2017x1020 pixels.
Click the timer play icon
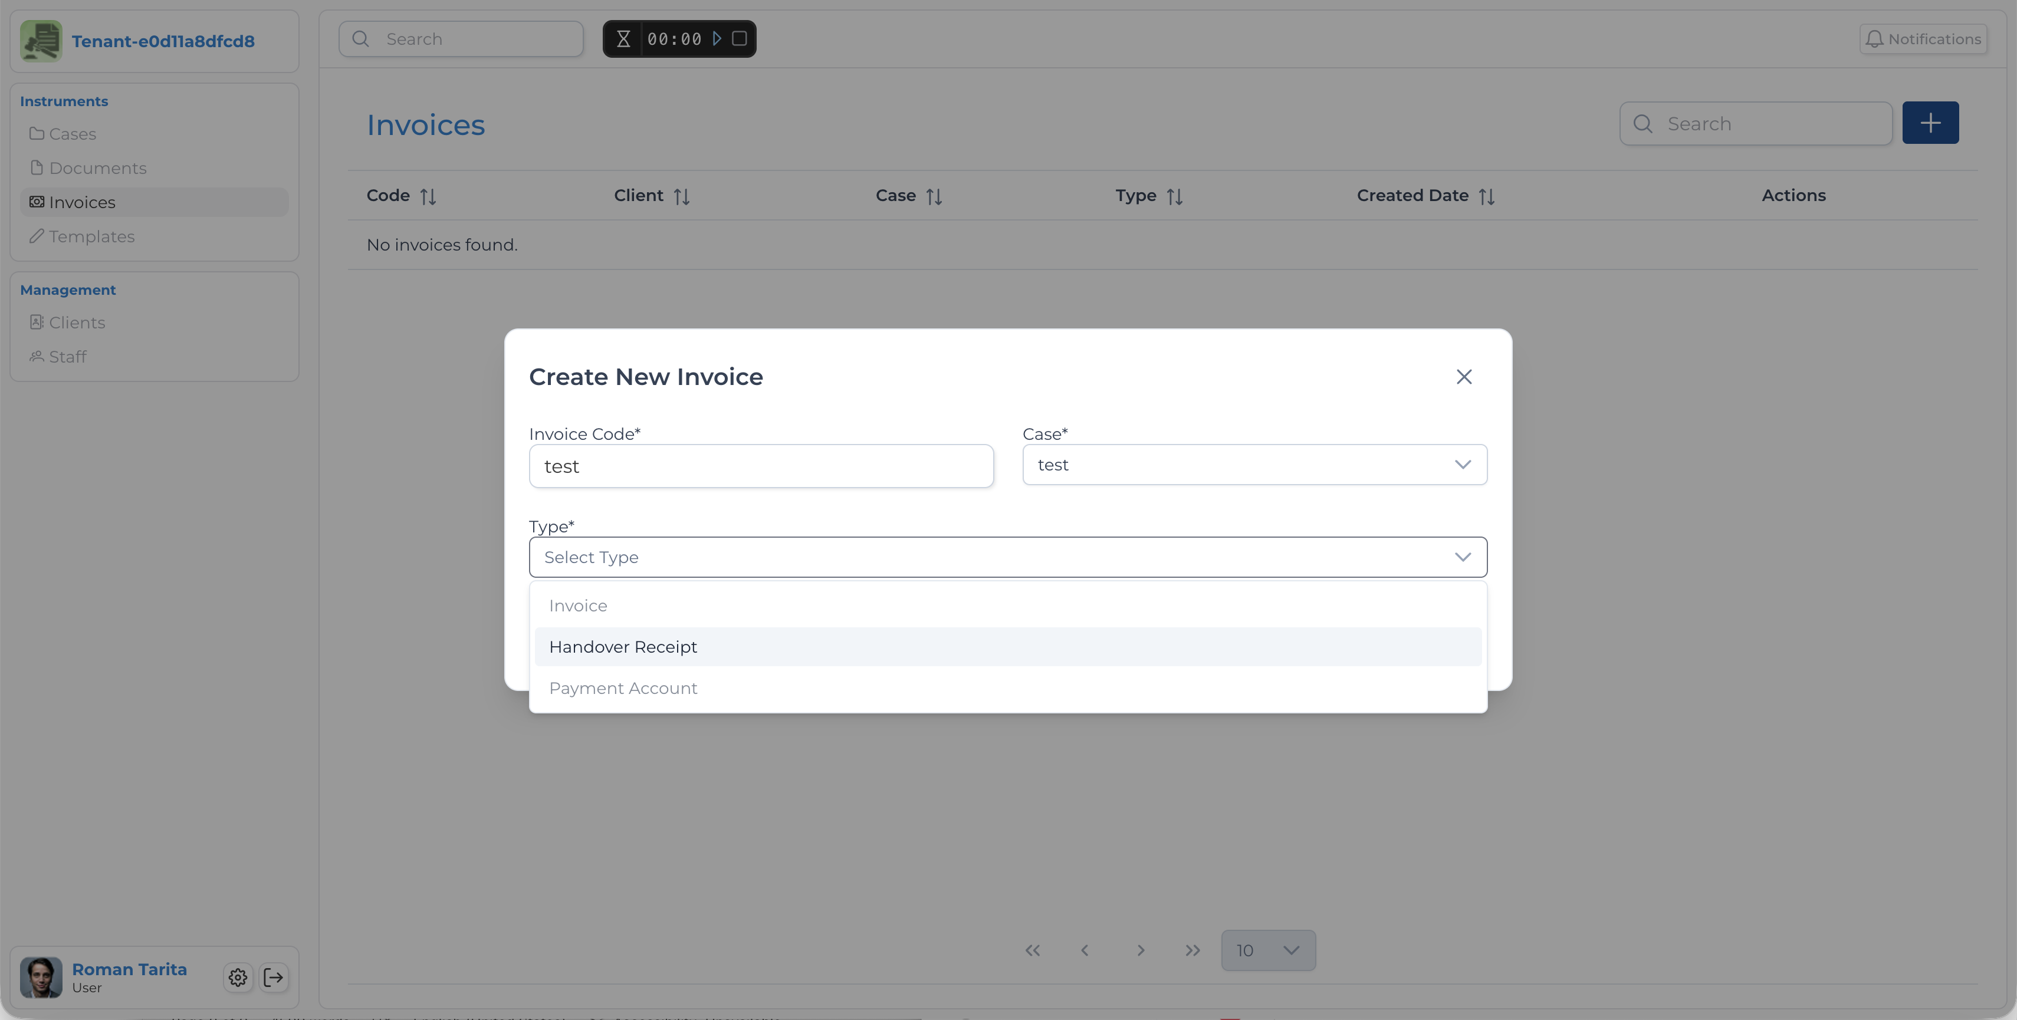point(717,38)
